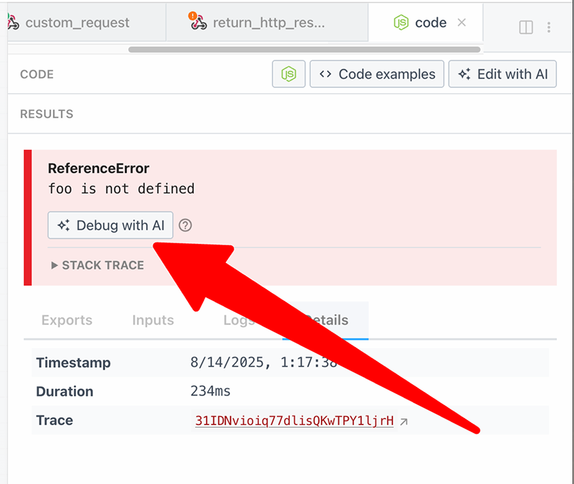Open the trace ID link 31IDNvioiq77dlisQKwTPY1ljrH
574x484 pixels.
tap(295, 421)
